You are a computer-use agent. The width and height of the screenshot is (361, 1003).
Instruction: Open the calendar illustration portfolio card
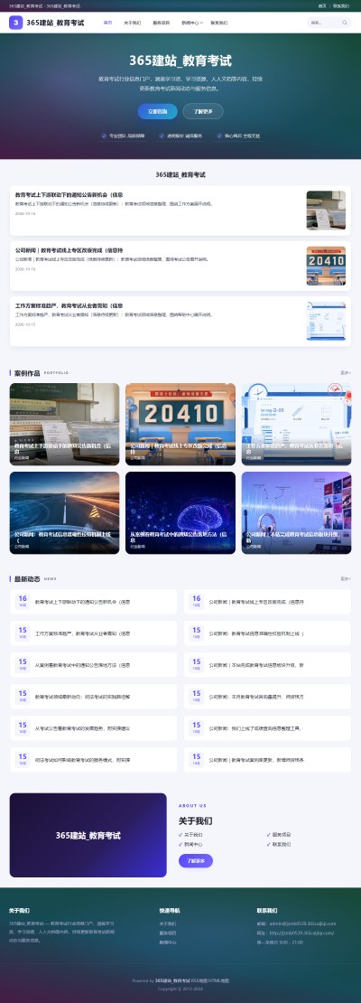[x=296, y=424]
